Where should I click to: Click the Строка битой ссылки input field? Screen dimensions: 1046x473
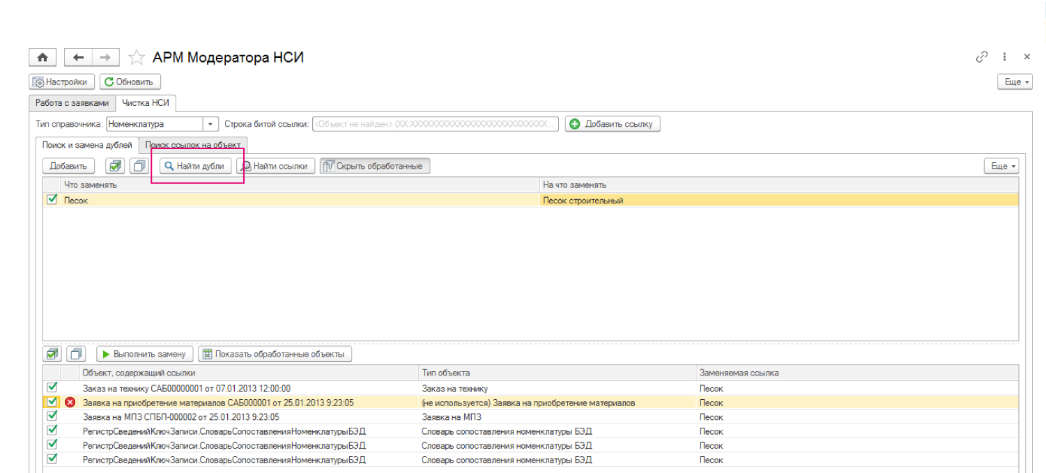click(x=435, y=124)
